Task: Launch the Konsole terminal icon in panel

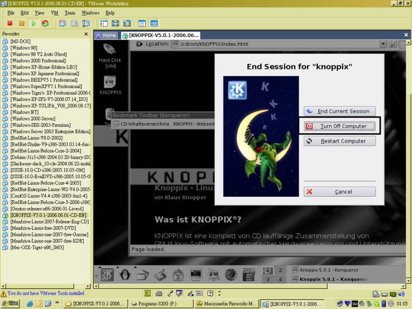Action: click(196, 274)
